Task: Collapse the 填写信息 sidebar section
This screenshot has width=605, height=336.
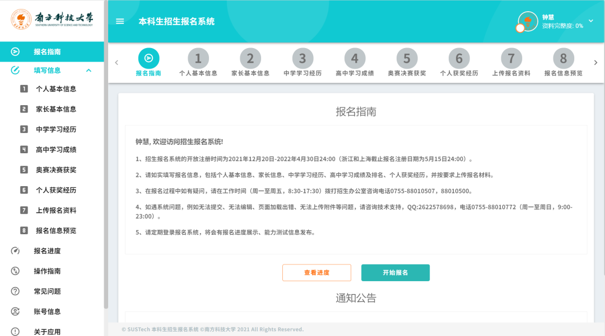Action: (x=89, y=70)
